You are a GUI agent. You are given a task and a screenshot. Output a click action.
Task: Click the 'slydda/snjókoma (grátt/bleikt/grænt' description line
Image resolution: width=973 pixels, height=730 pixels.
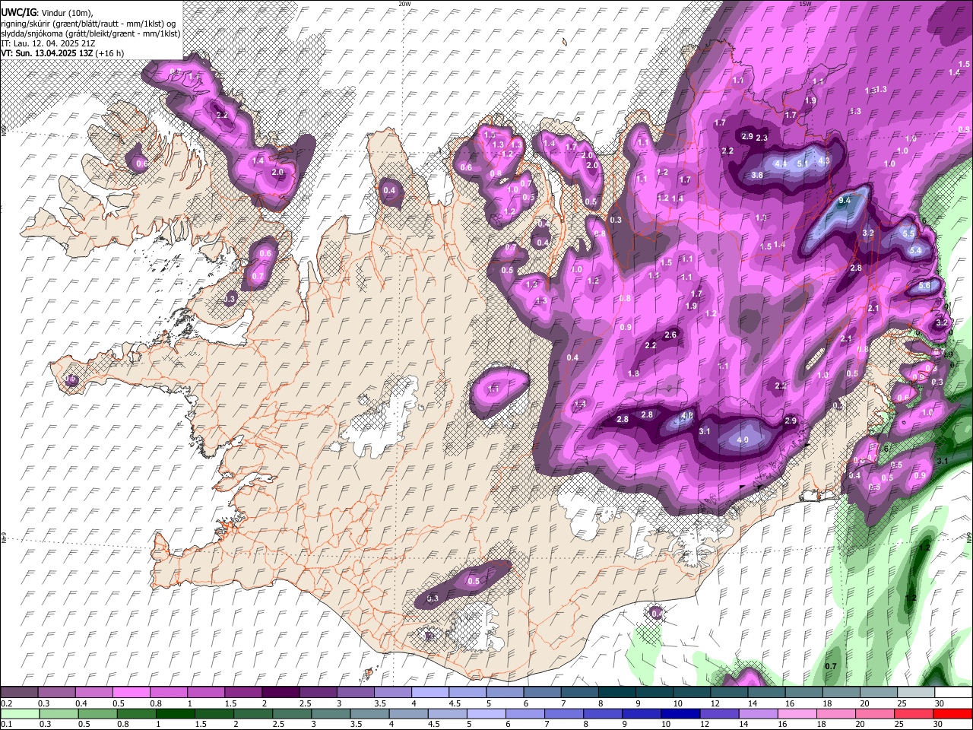tap(90, 33)
